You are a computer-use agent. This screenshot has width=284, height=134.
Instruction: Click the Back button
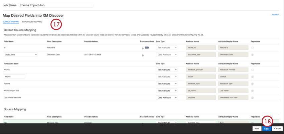pyautogui.click(x=257, y=129)
